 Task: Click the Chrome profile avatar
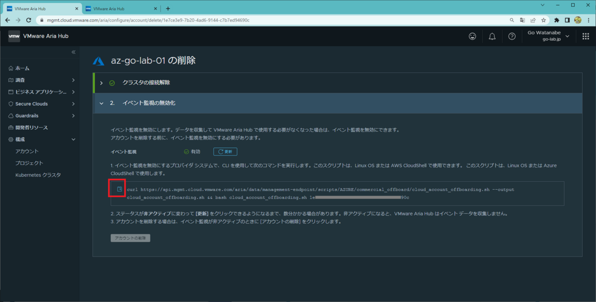coord(578,20)
